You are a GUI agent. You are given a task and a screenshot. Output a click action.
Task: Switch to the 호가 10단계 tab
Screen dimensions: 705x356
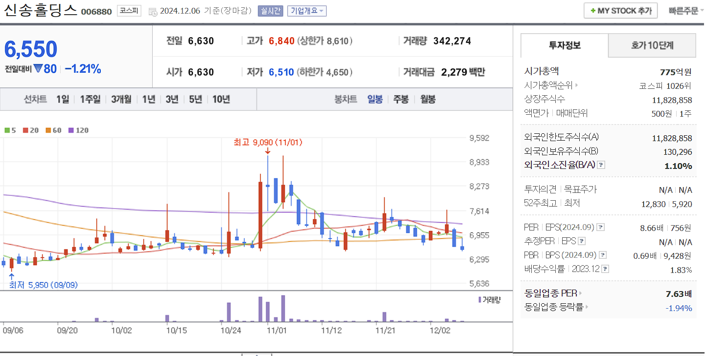[652, 45]
